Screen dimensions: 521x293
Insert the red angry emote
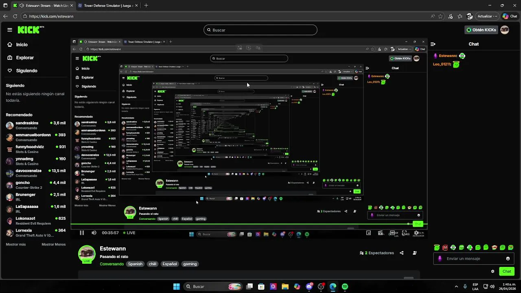click(445, 247)
